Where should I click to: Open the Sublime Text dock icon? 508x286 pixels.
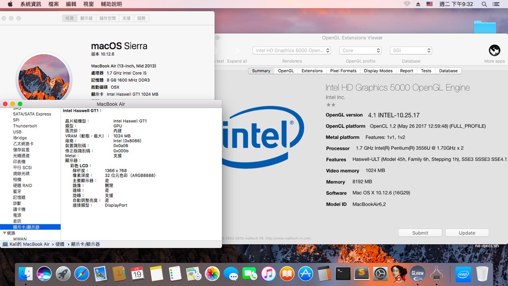(x=362, y=274)
